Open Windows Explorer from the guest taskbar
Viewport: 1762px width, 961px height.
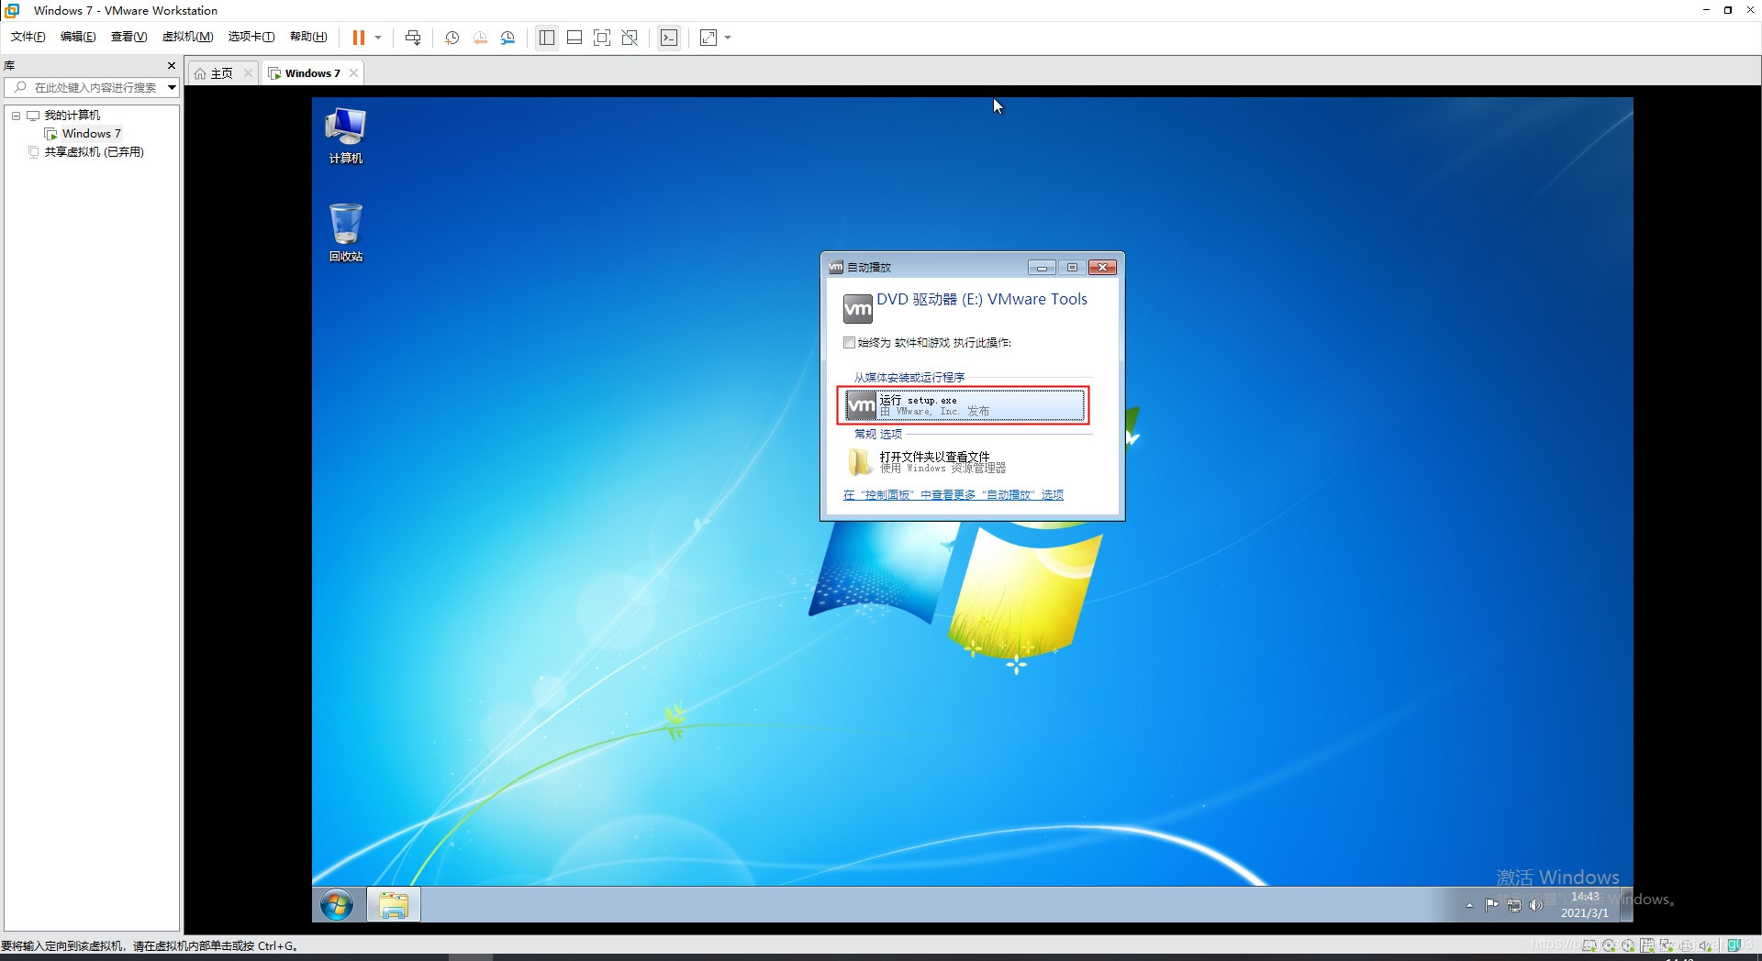point(394,905)
